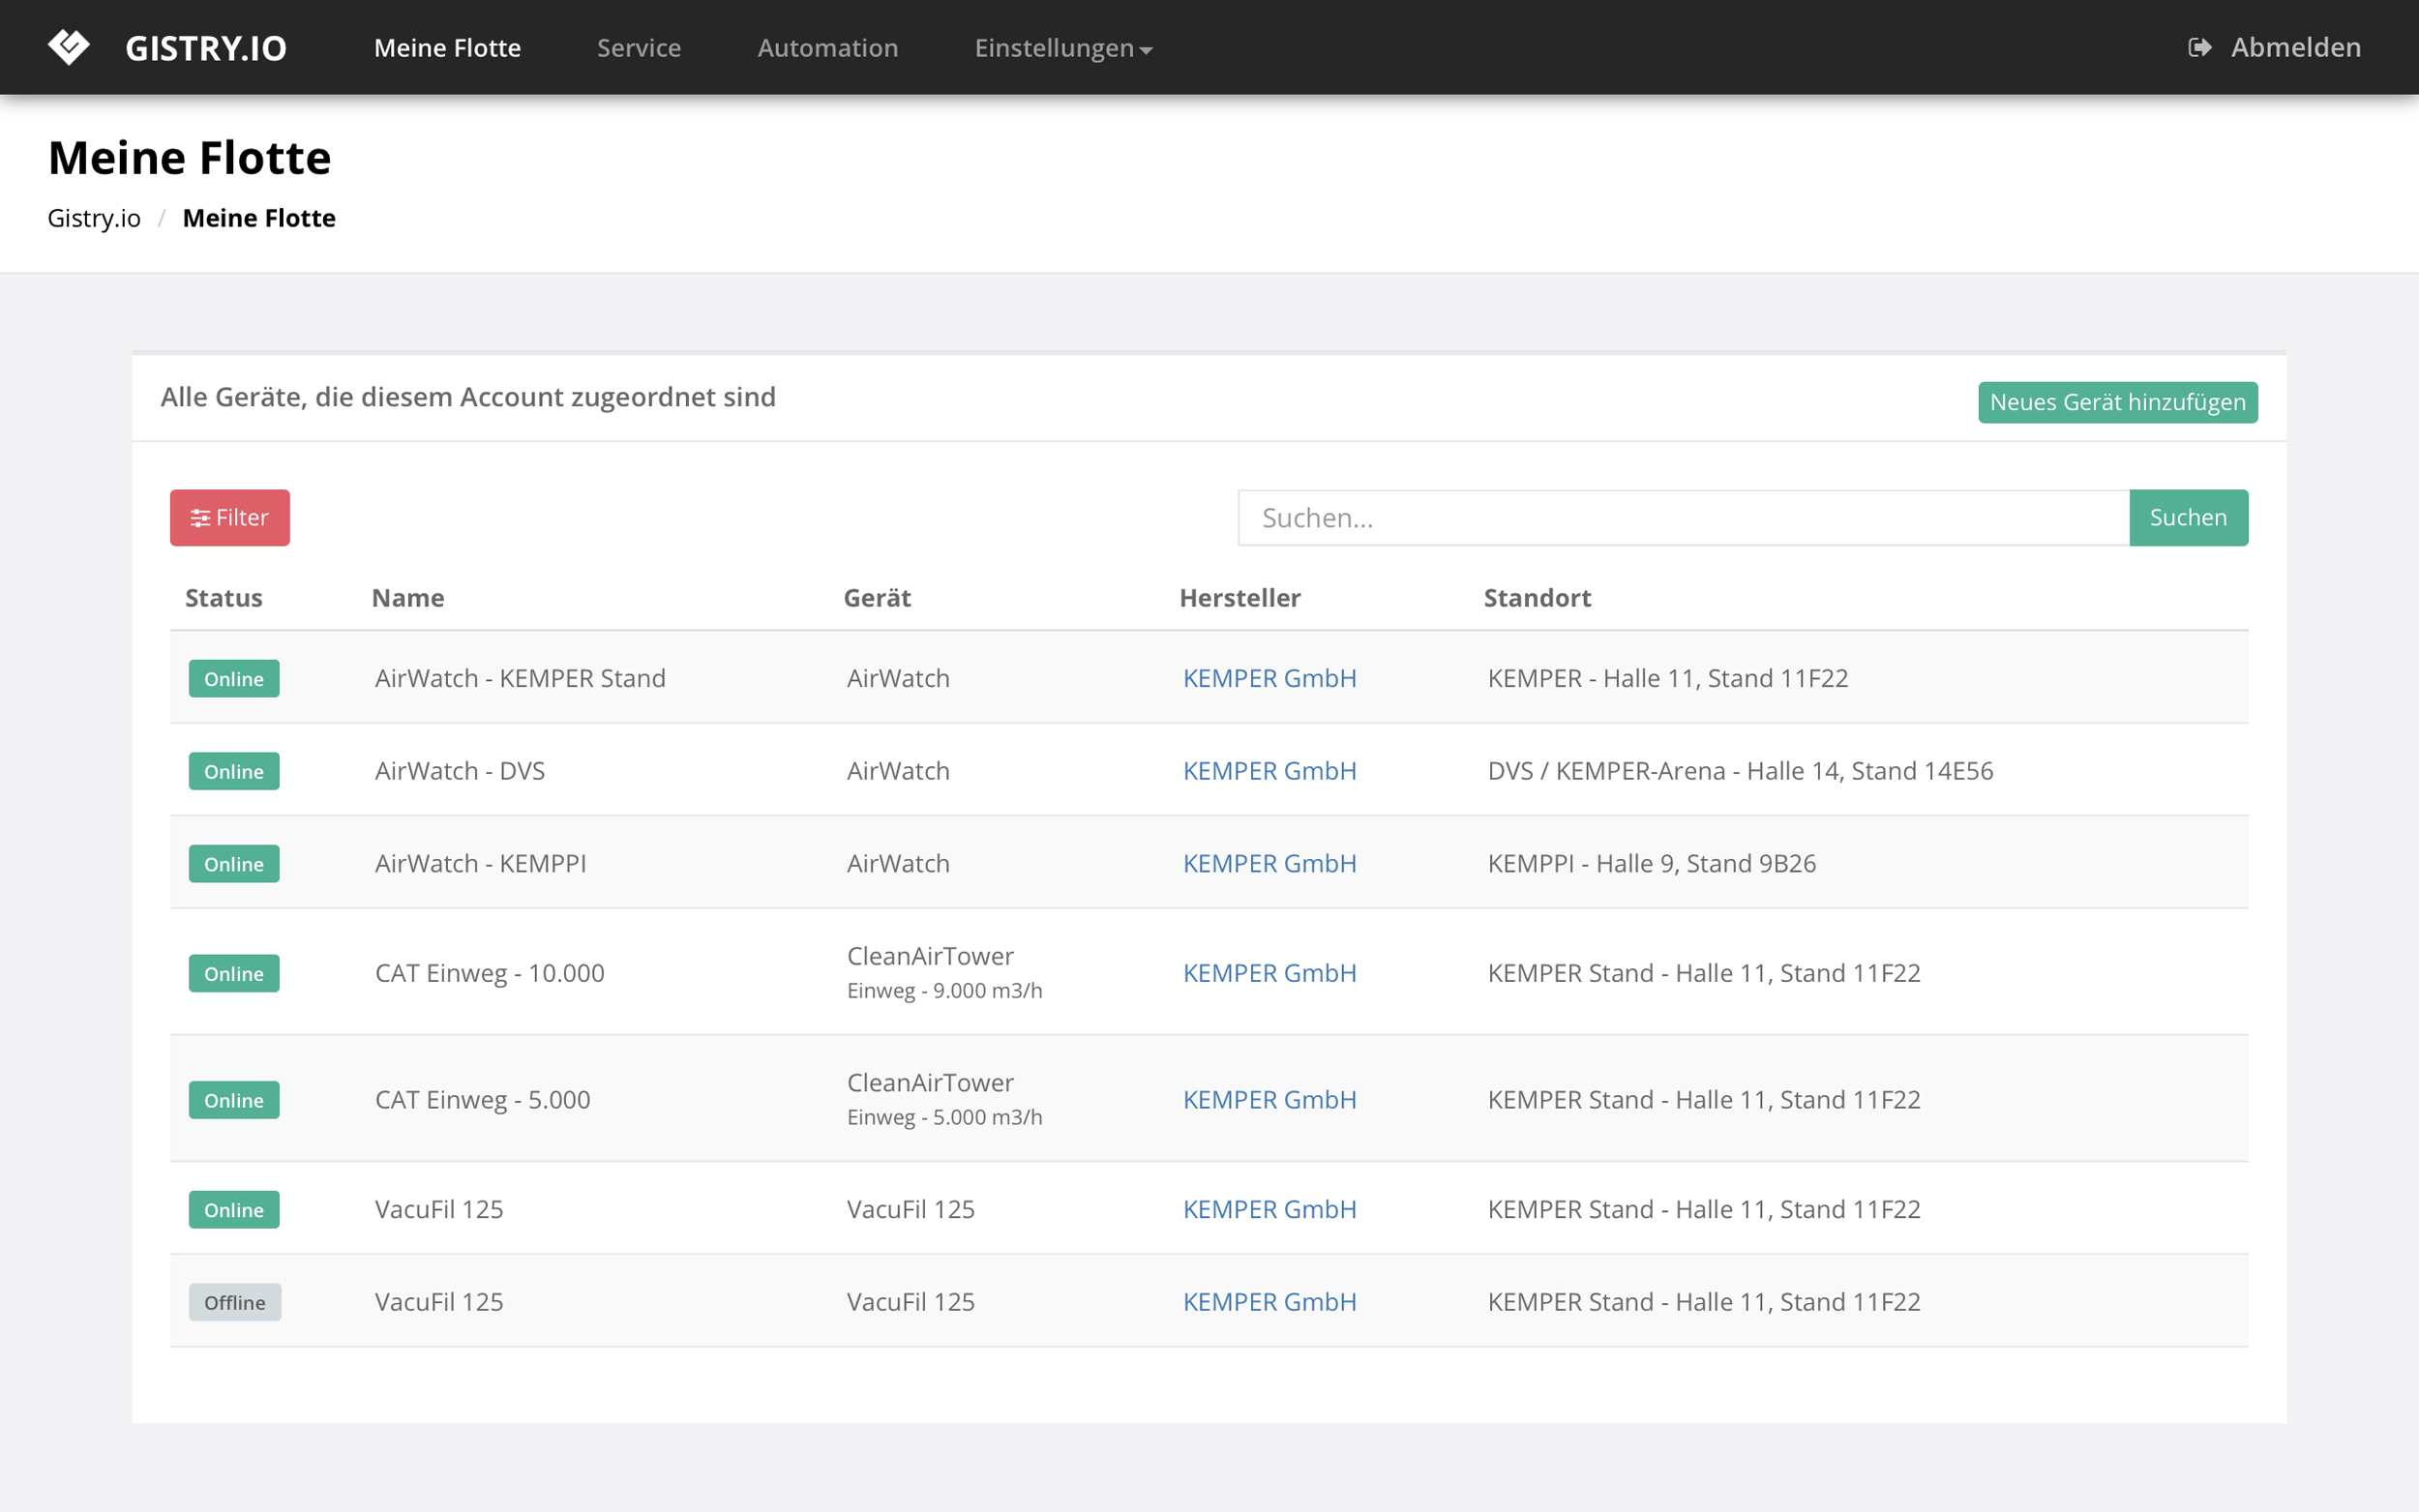Open the CAT Einweg - 5.000 device row
The height and width of the screenshot is (1512, 2419).
(x=482, y=1099)
